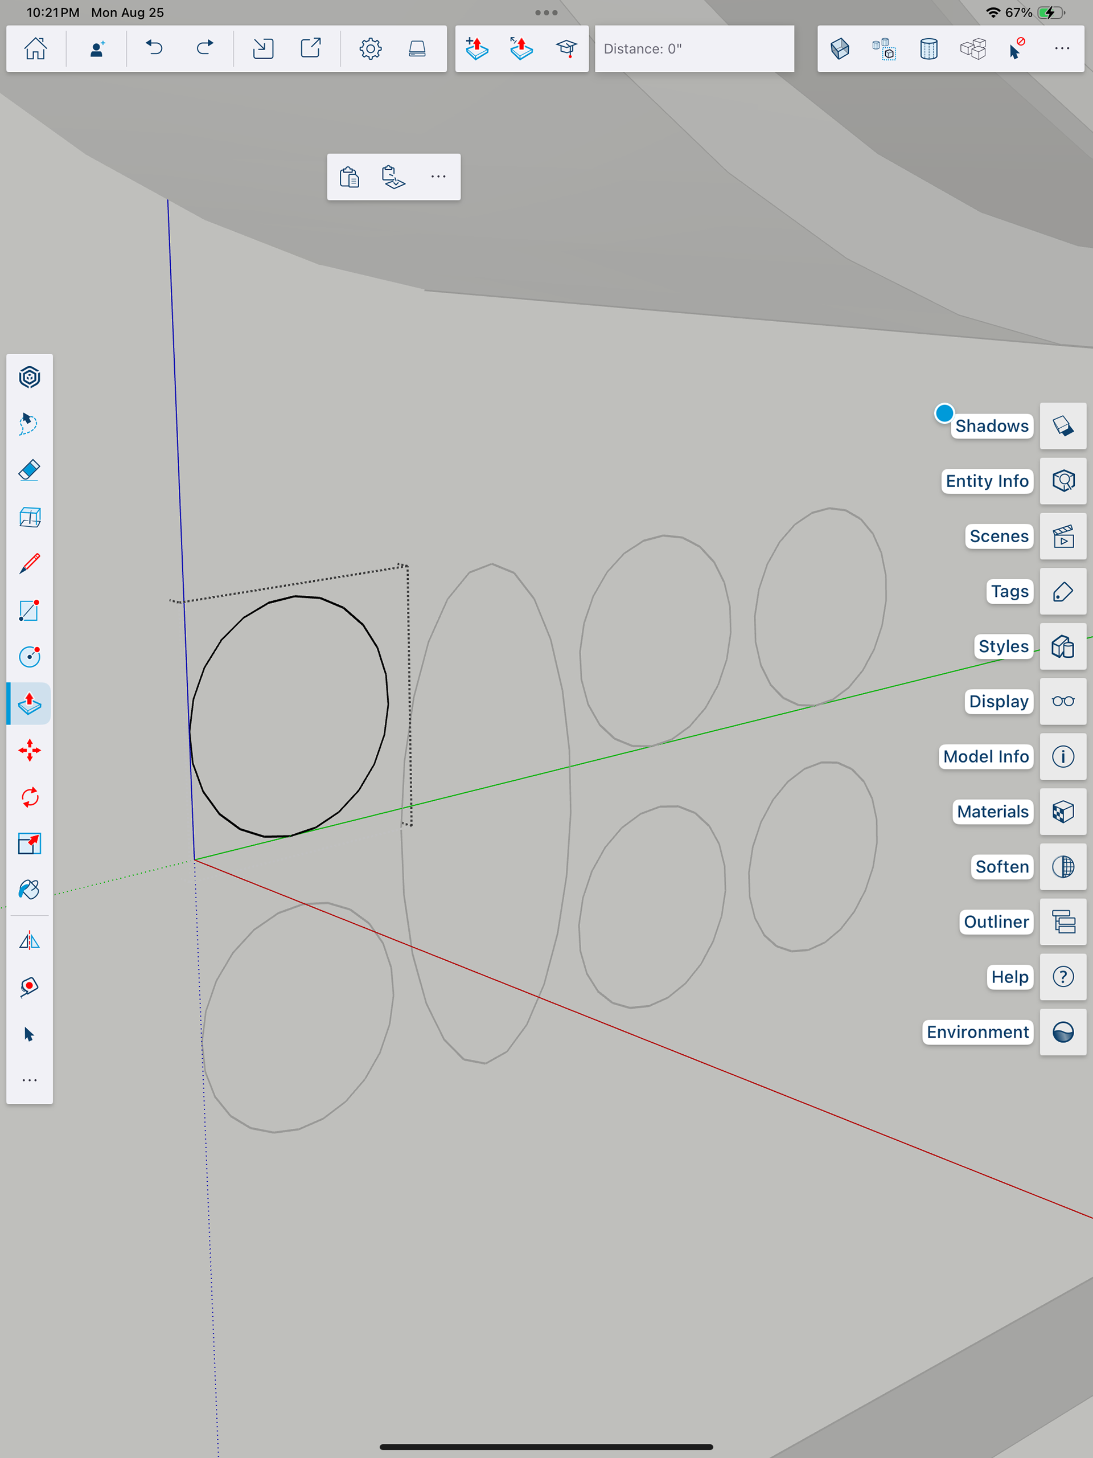Select the Move tool
Viewport: 1093px width, 1458px height.
pyautogui.click(x=30, y=751)
